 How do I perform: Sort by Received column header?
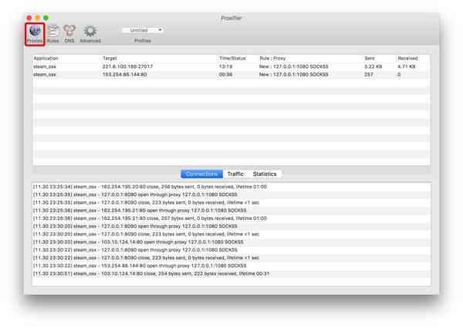pos(412,59)
